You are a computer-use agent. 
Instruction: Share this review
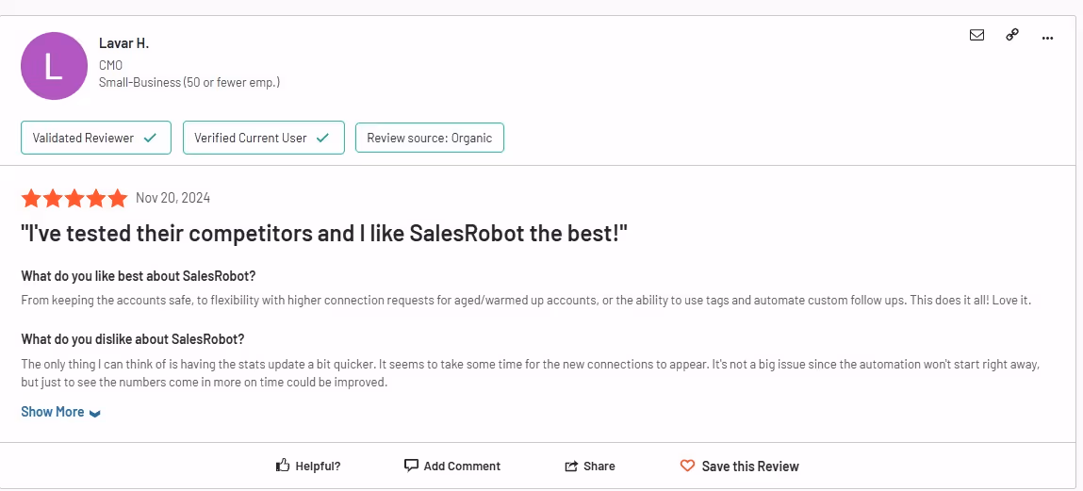tap(590, 466)
